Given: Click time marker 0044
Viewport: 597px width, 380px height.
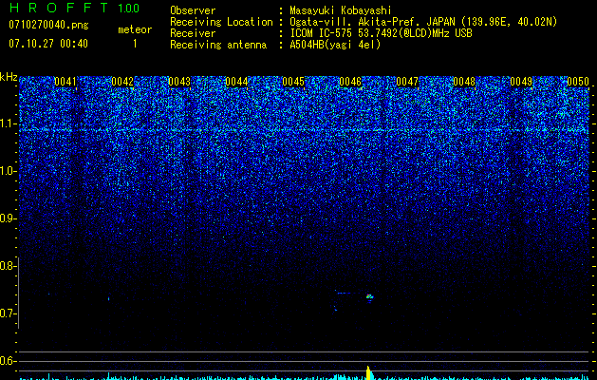Looking at the screenshot, I should click(x=236, y=82).
